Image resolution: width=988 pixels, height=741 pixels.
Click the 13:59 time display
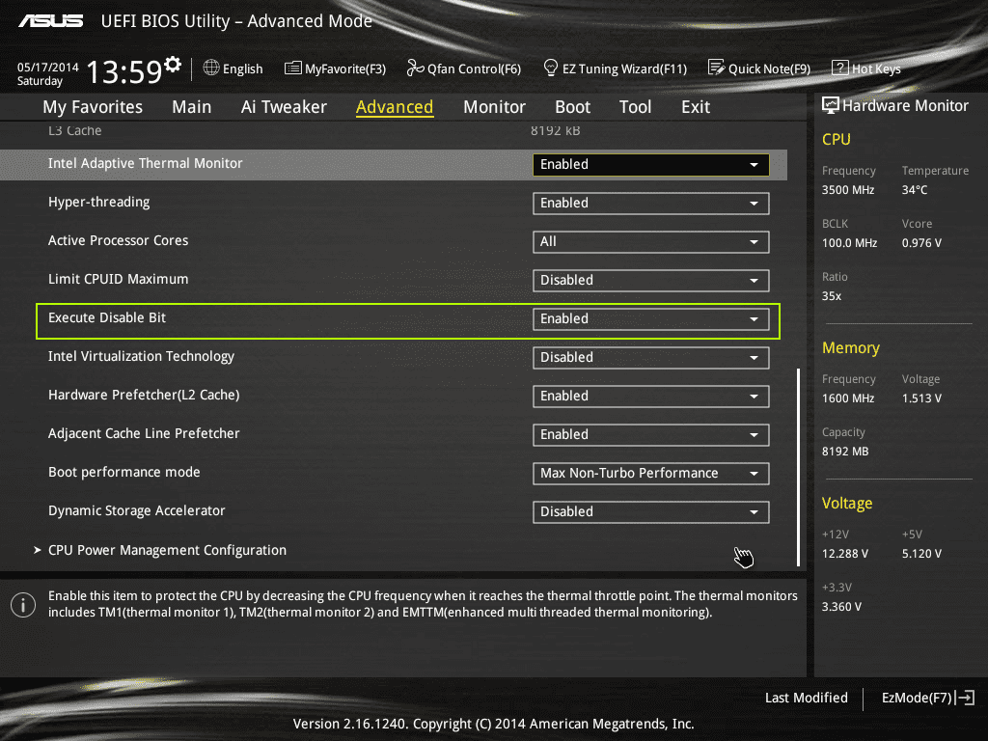point(124,71)
